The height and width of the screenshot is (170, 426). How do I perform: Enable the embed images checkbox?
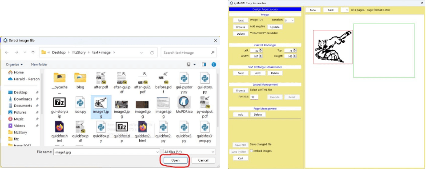pos(252,151)
